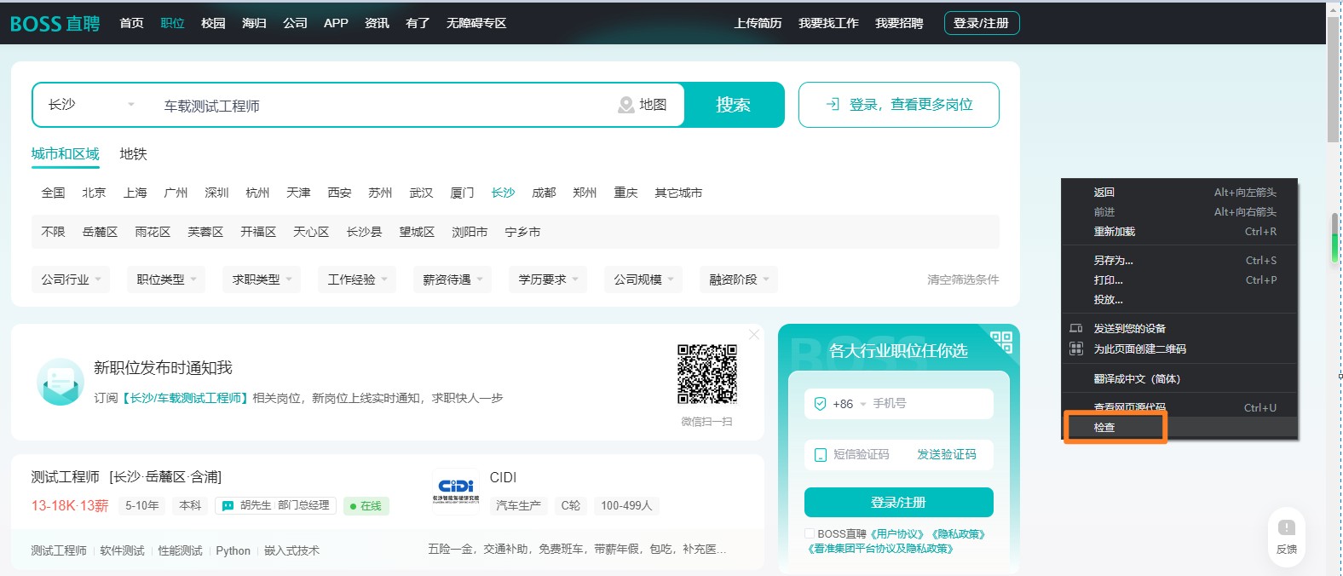The image size is (1343, 576).
Task: Click 【长沙/车载测试工程师】 subscription text
Action: 185,398
